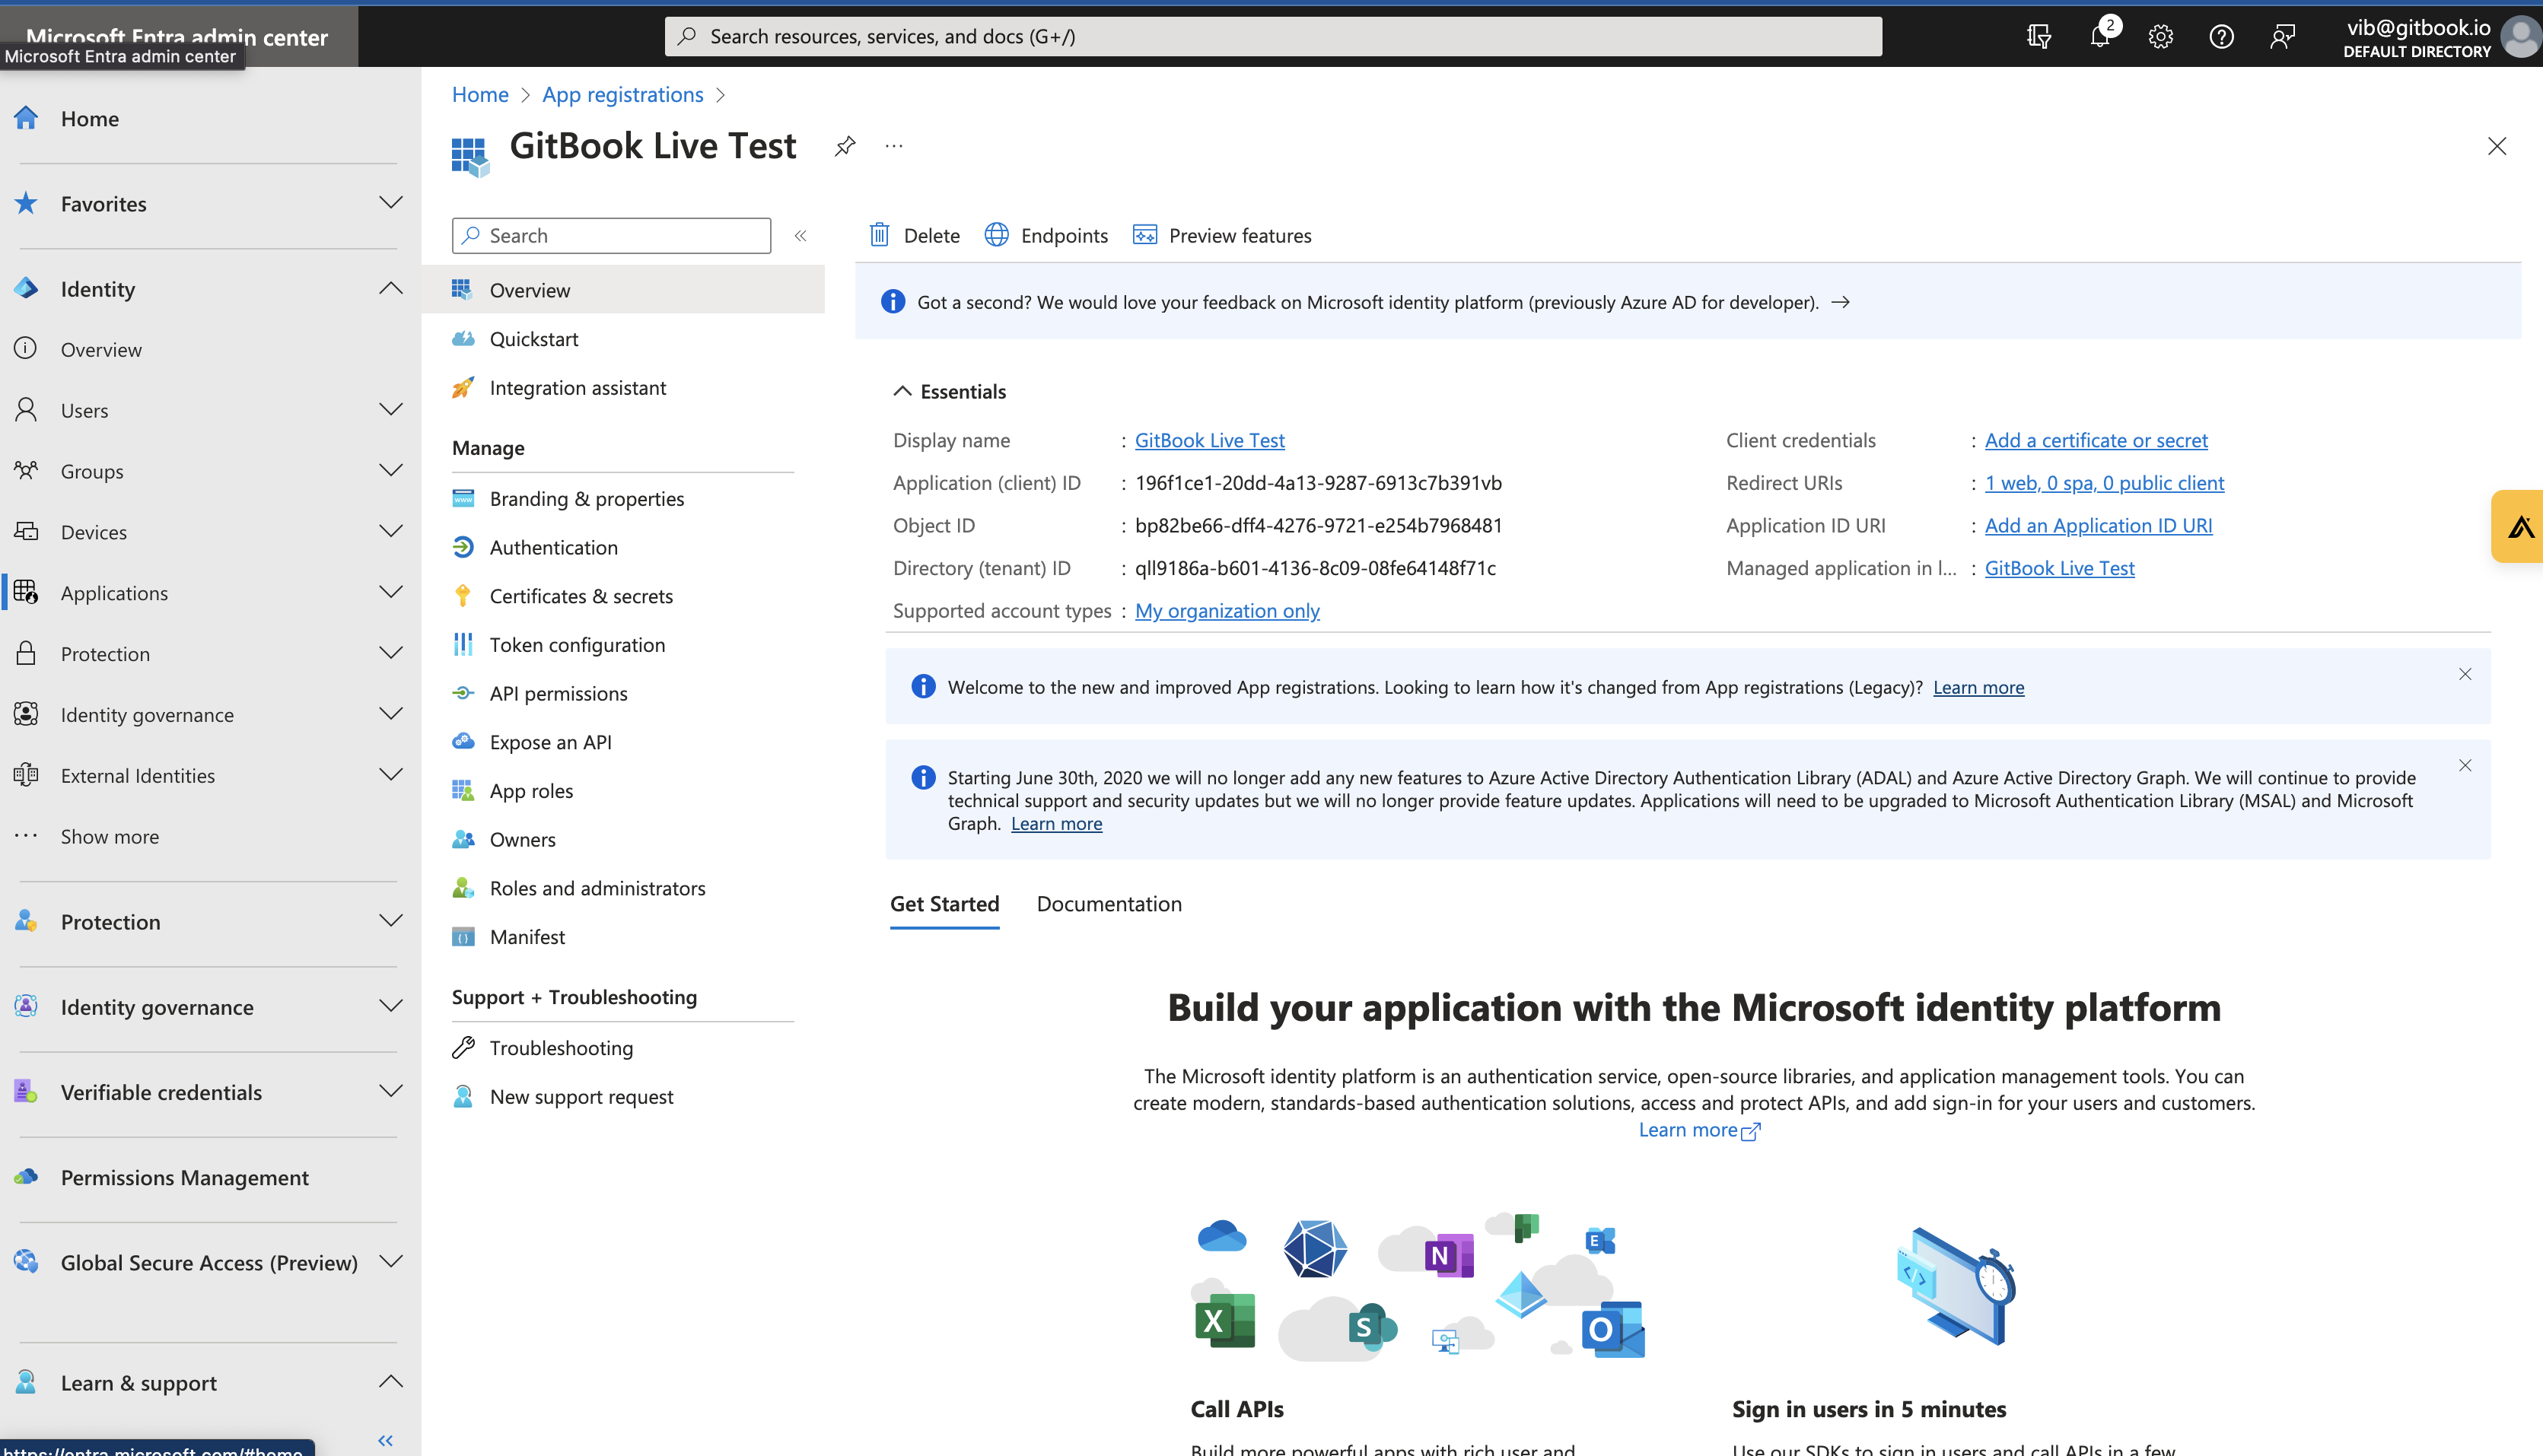The height and width of the screenshot is (1456, 2543).
Task: Open the notifications bell in the header
Action: click(2099, 37)
